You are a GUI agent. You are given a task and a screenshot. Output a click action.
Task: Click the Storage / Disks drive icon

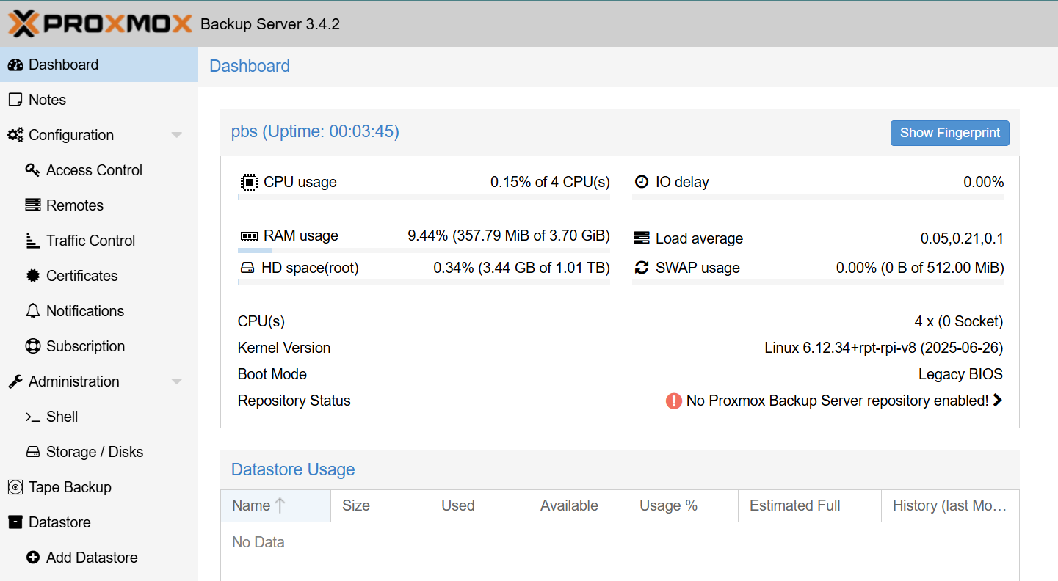click(33, 452)
